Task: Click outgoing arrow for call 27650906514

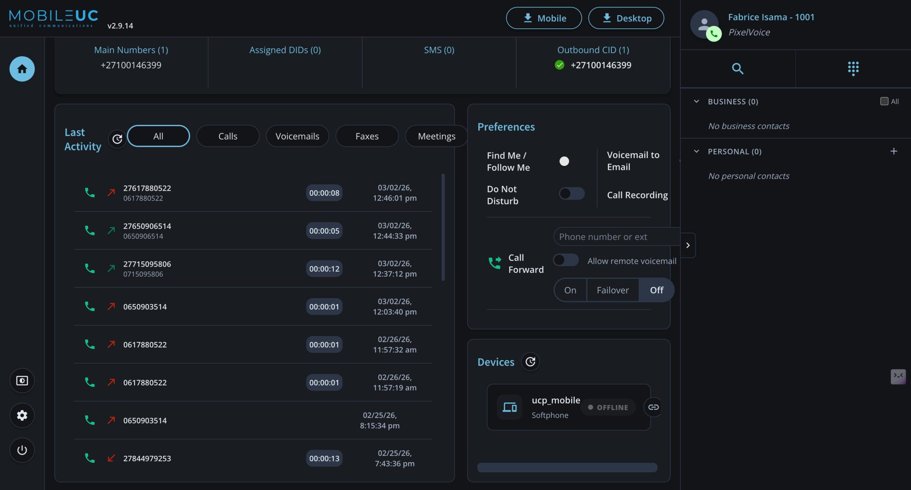Action: 111,230
